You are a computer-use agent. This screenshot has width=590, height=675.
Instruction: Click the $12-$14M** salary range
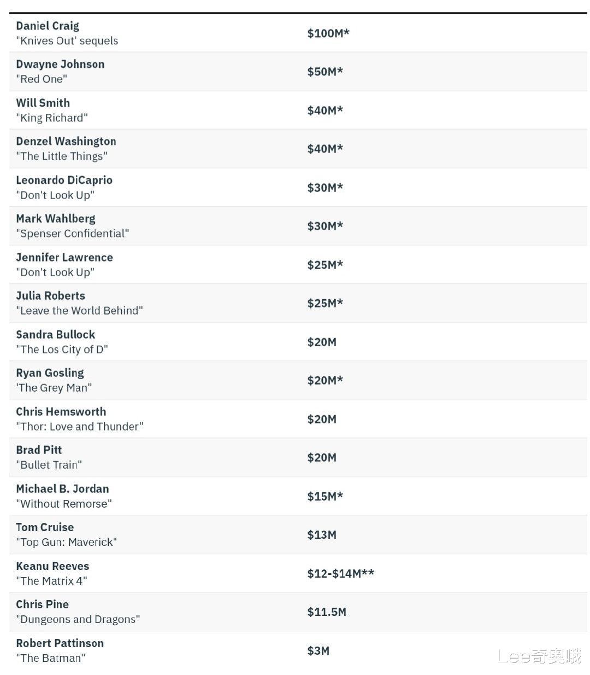(340, 573)
